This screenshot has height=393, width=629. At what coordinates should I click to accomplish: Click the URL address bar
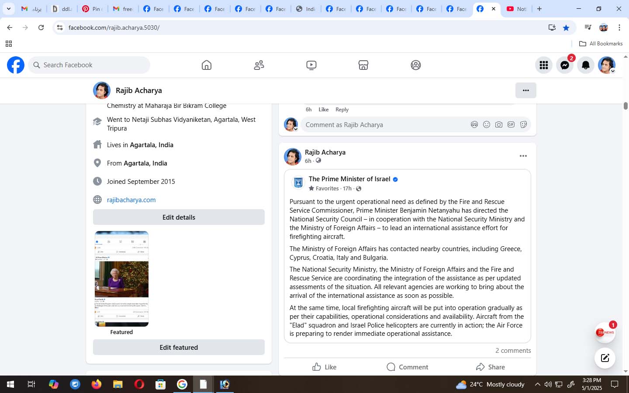[x=306, y=28]
